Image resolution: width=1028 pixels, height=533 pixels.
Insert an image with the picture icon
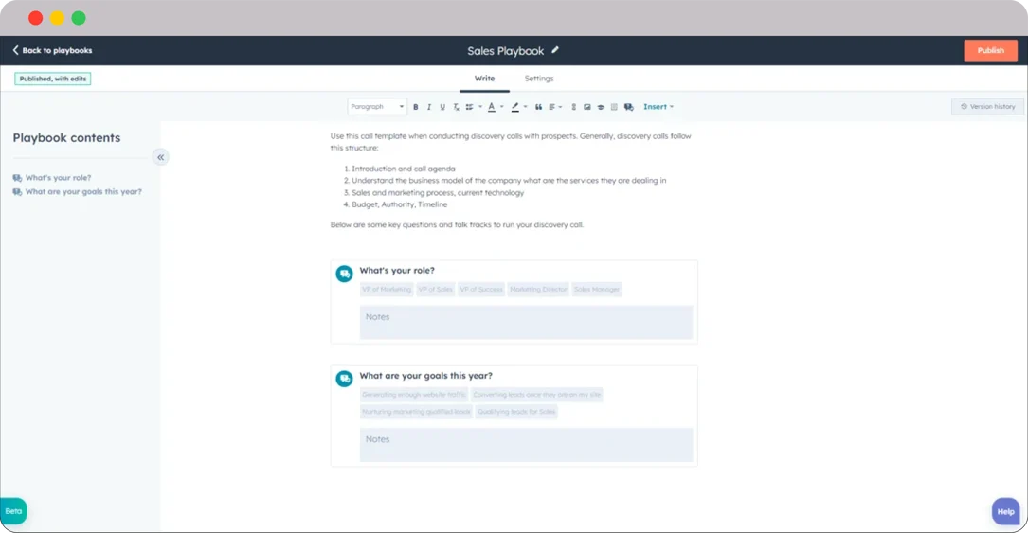click(587, 107)
